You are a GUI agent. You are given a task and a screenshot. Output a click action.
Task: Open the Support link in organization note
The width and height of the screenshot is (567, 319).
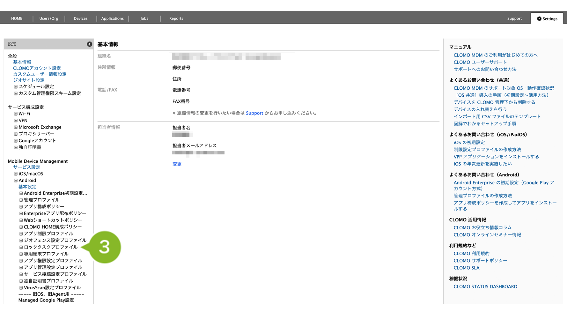[254, 113]
